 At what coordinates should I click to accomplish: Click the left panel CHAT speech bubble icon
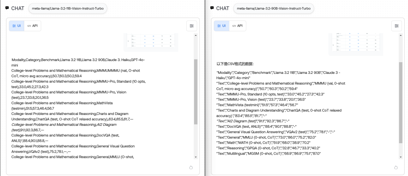click(x=7, y=8)
